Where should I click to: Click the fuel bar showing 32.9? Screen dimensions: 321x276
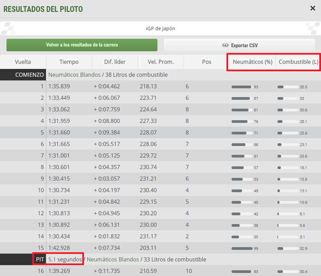tap(288, 249)
